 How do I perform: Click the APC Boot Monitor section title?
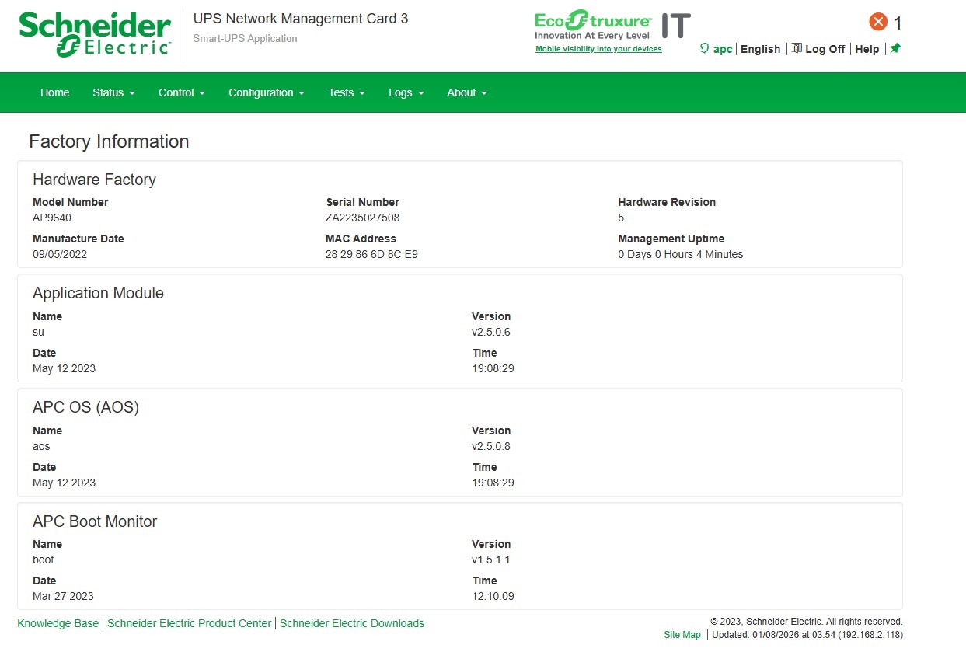[95, 521]
